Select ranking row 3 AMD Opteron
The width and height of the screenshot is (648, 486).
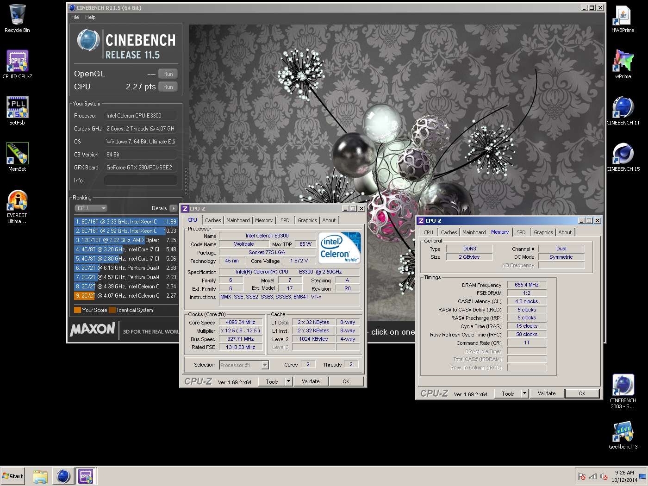point(125,240)
